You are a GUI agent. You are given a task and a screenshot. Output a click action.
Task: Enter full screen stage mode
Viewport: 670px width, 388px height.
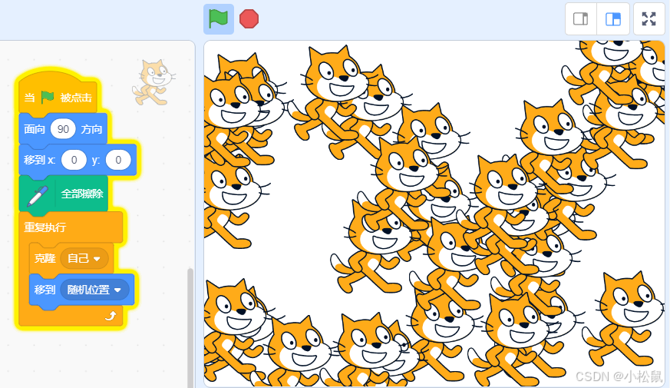coord(649,18)
